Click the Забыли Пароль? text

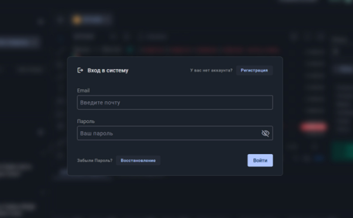[x=94, y=160]
